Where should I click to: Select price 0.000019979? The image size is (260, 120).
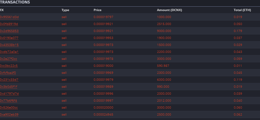click(x=103, y=79)
